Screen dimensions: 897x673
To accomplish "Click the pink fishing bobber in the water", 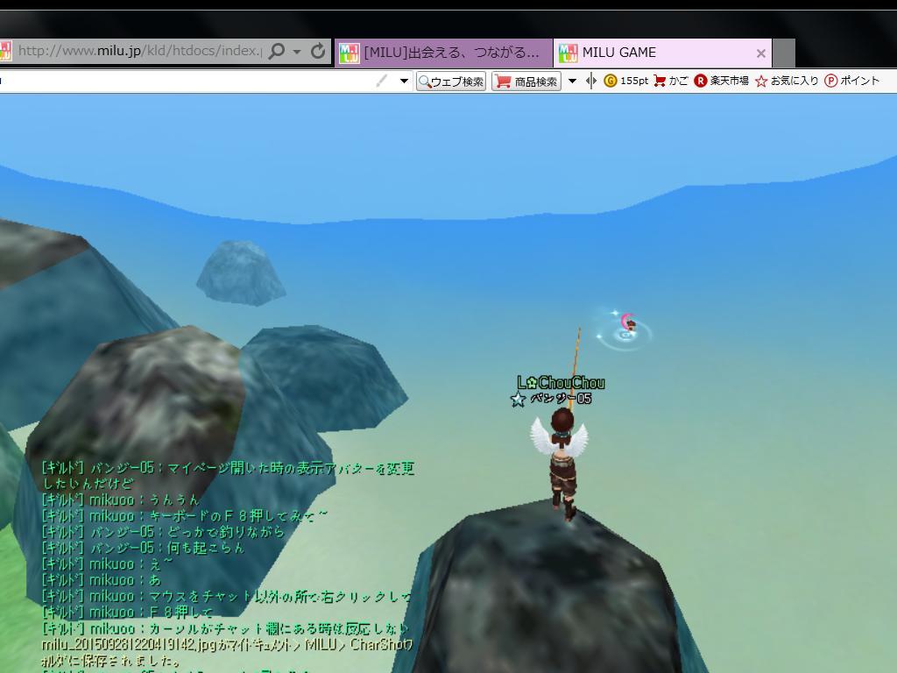I will tap(627, 324).
